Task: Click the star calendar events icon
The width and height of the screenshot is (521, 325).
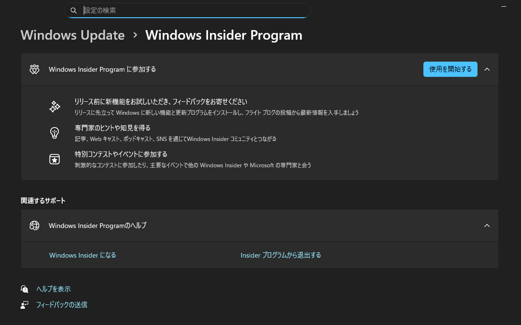Action: coord(55,159)
